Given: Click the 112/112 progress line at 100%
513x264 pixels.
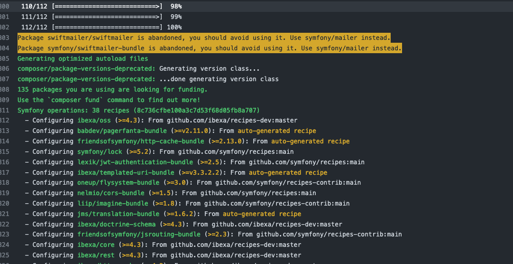Looking at the screenshot, I should (x=101, y=27).
